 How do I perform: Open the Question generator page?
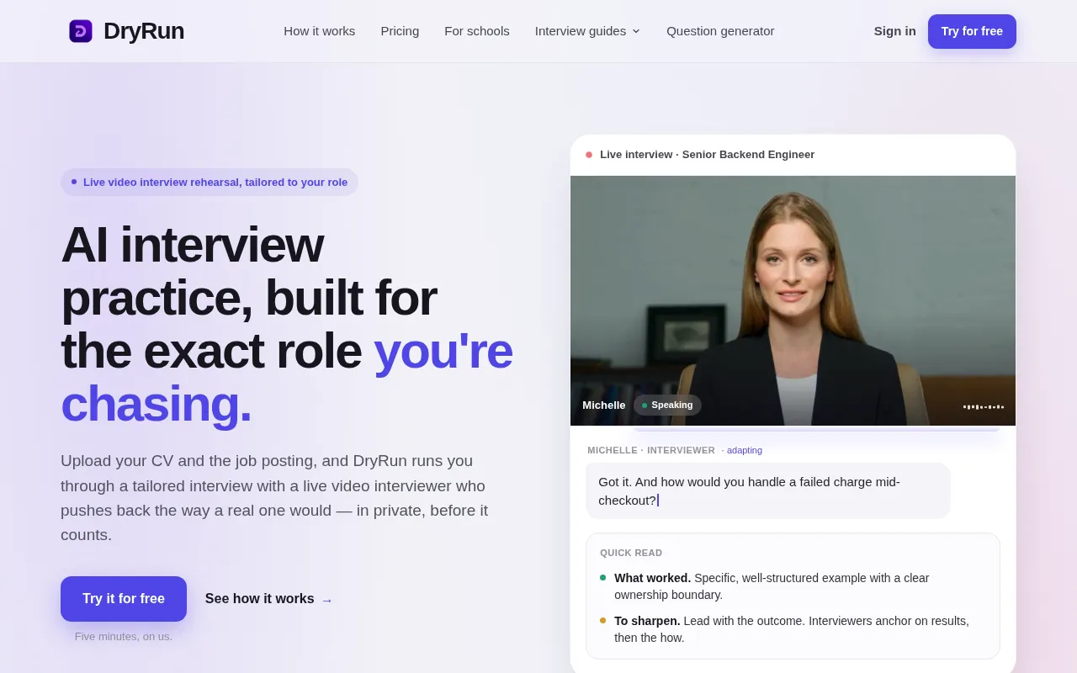coord(720,31)
